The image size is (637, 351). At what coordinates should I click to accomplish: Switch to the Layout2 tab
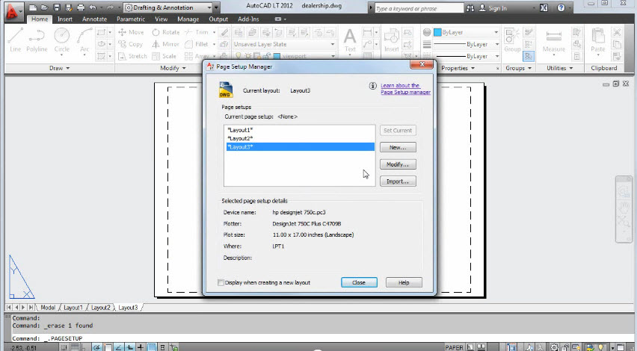pyautogui.click(x=101, y=308)
